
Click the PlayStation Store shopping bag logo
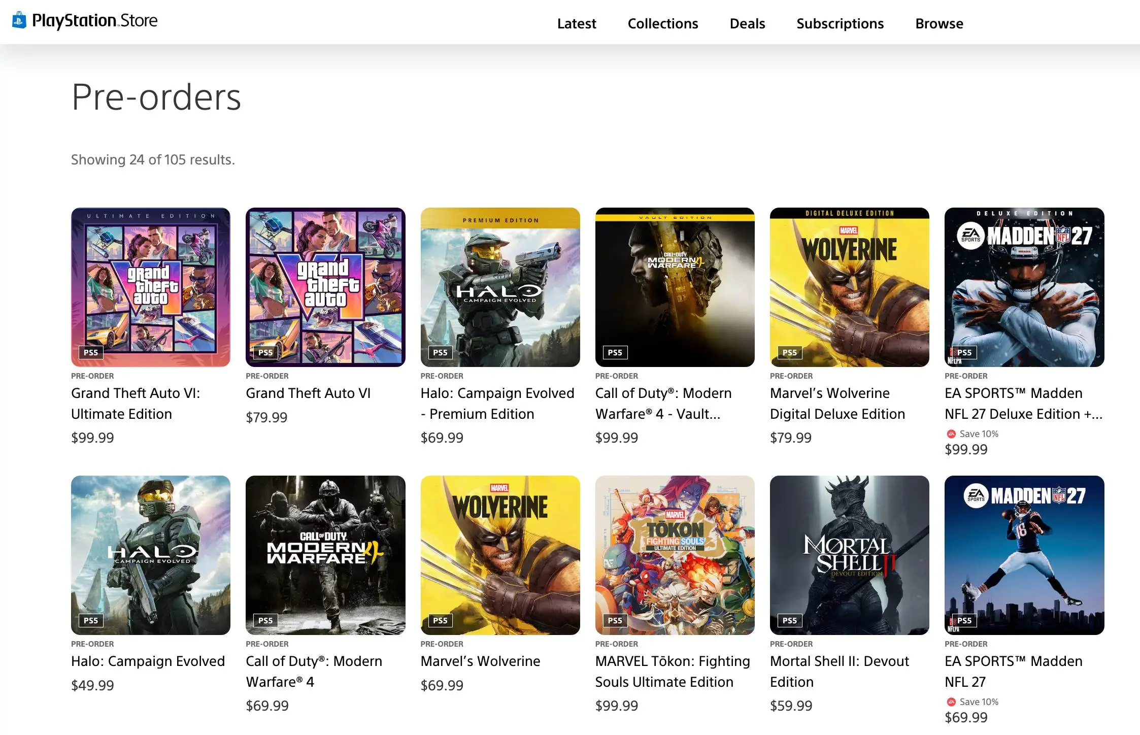[19, 20]
